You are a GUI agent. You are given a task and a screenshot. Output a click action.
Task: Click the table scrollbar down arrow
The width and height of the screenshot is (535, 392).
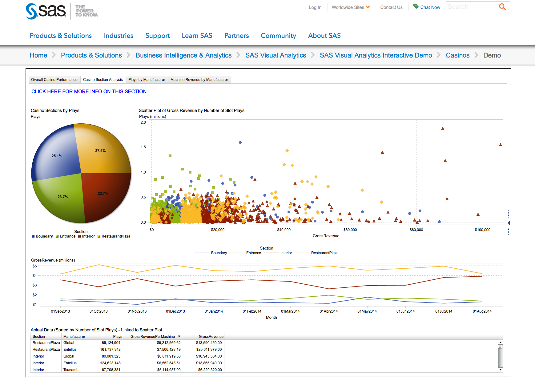pyautogui.click(x=501, y=370)
